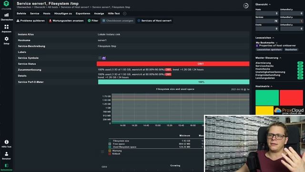Viewport: 305px width, 172px height.
Task: Click All hosts breadcrumb link
Action: click(x=53, y=7)
